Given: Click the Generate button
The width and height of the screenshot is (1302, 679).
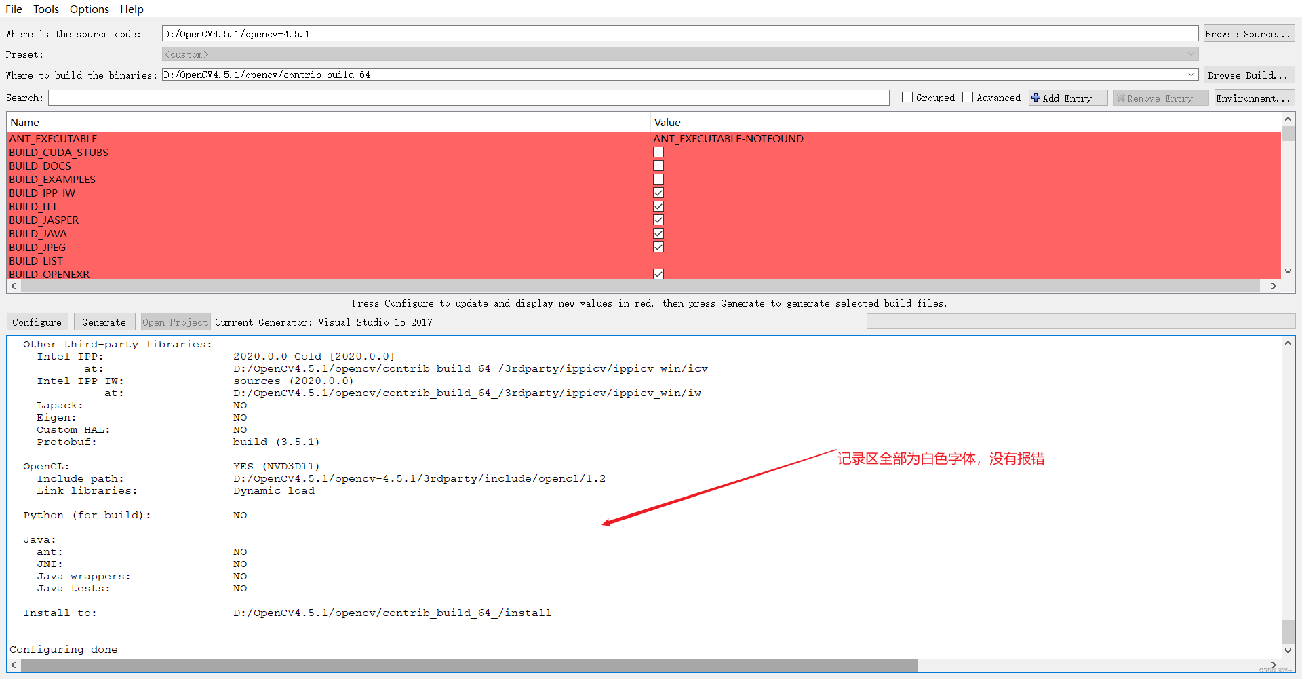Looking at the screenshot, I should point(104,322).
